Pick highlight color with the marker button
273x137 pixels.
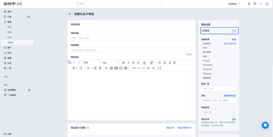point(151,63)
